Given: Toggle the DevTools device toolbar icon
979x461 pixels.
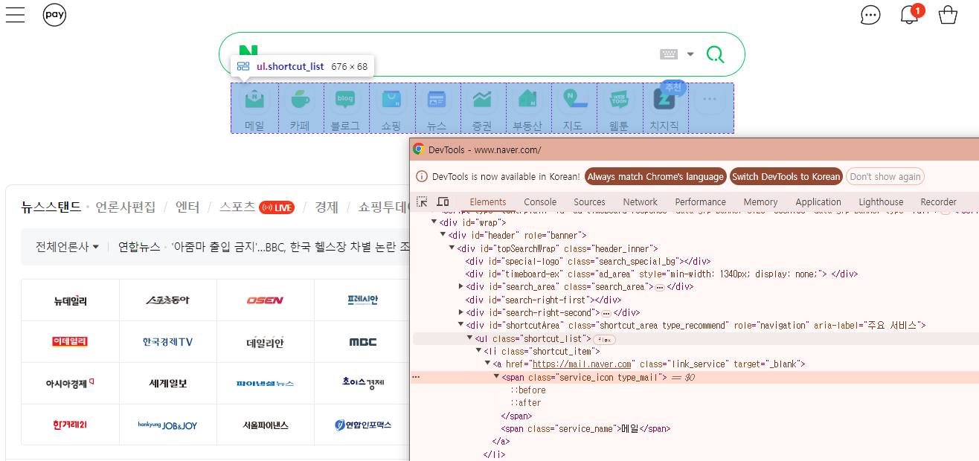Looking at the screenshot, I should pos(443,202).
